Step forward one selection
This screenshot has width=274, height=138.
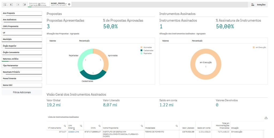pyautogui.click(x=18, y=5)
